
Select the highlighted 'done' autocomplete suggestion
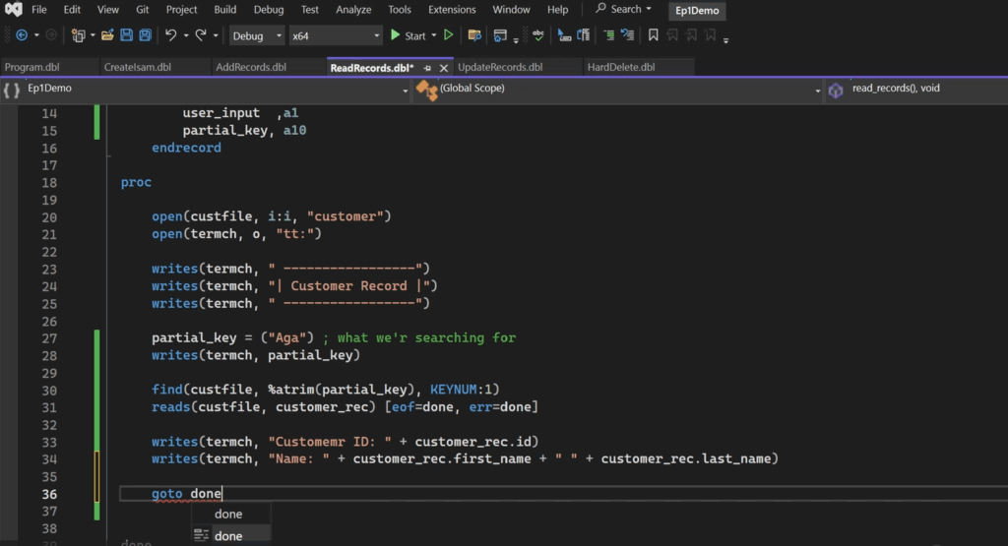(228, 536)
